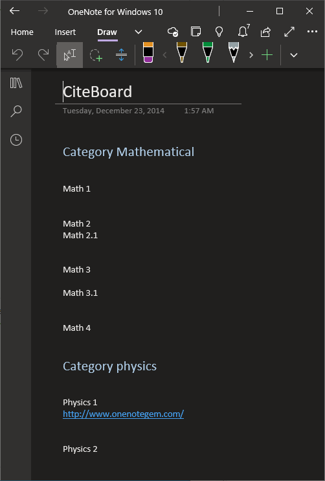Show recent notes clock icon
Viewport: 325px width, 481px height.
coord(16,140)
